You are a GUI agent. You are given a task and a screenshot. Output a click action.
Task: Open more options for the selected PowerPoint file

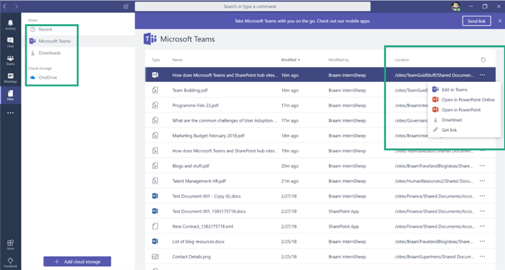482,75
